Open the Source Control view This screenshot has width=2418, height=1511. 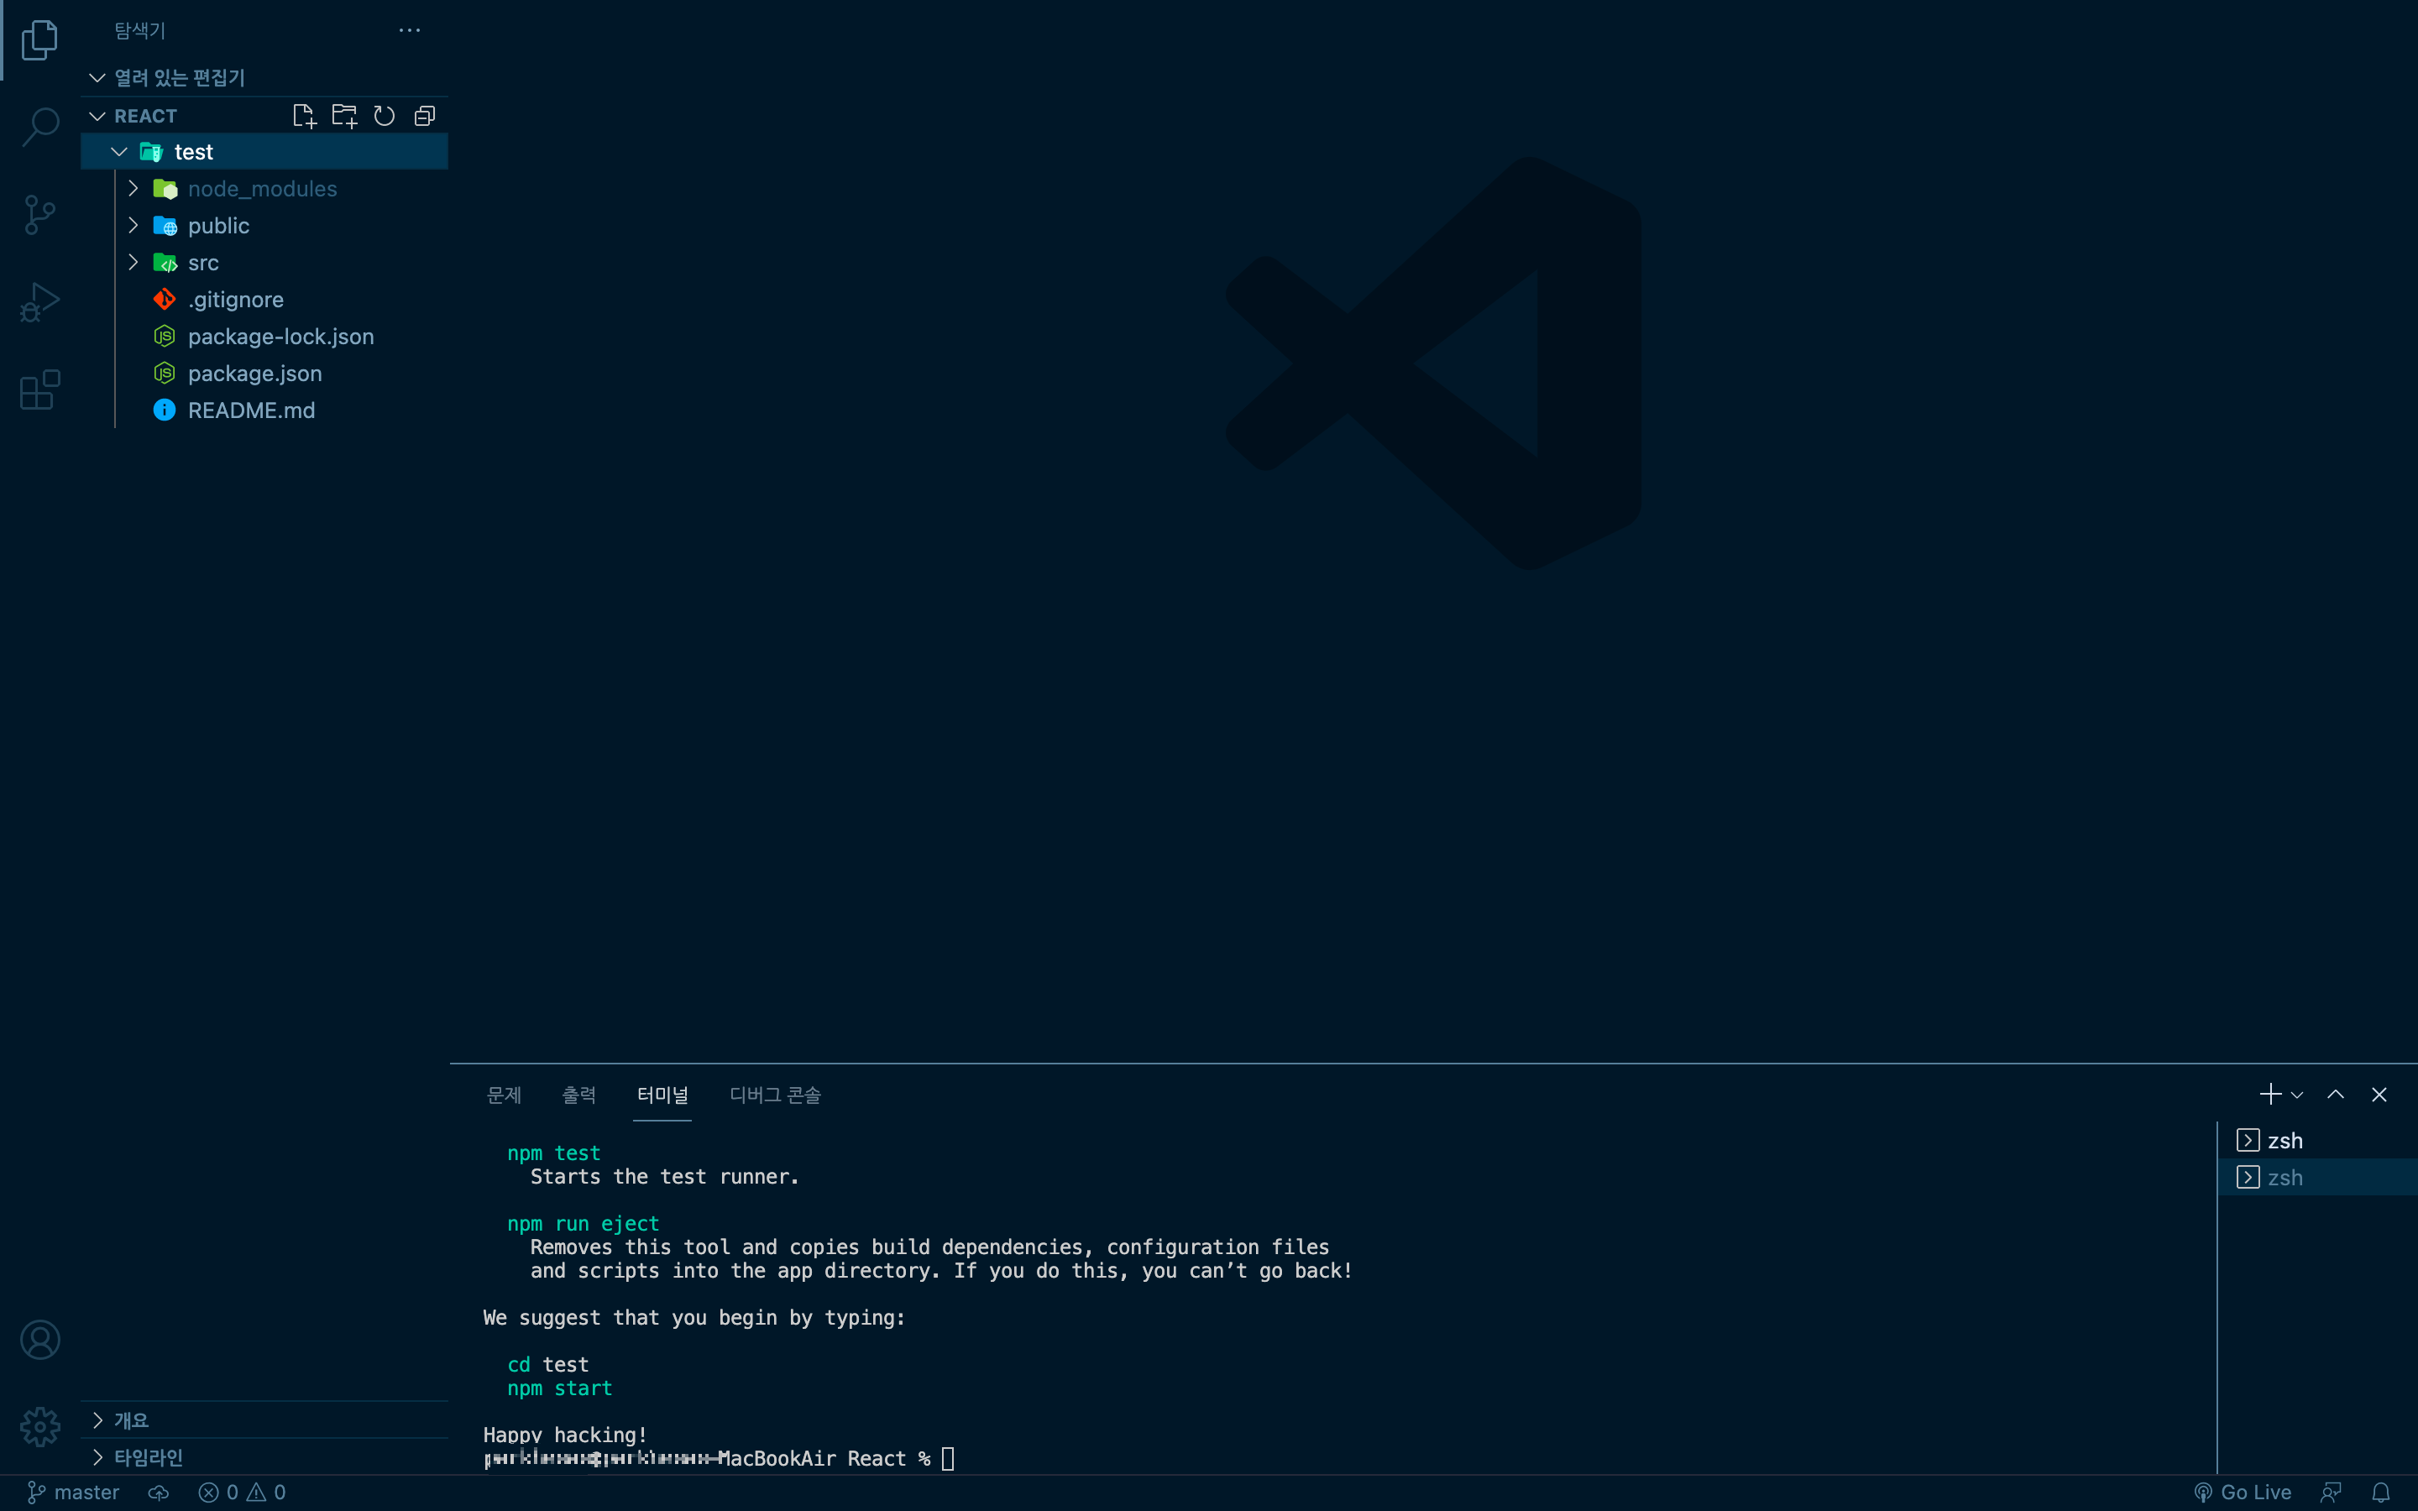coord(40,215)
